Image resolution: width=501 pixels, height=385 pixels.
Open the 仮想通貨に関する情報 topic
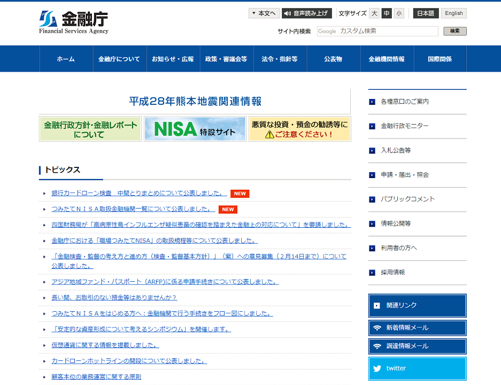[x=105, y=345]
